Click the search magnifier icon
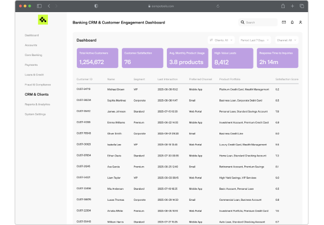 (243, 22)
